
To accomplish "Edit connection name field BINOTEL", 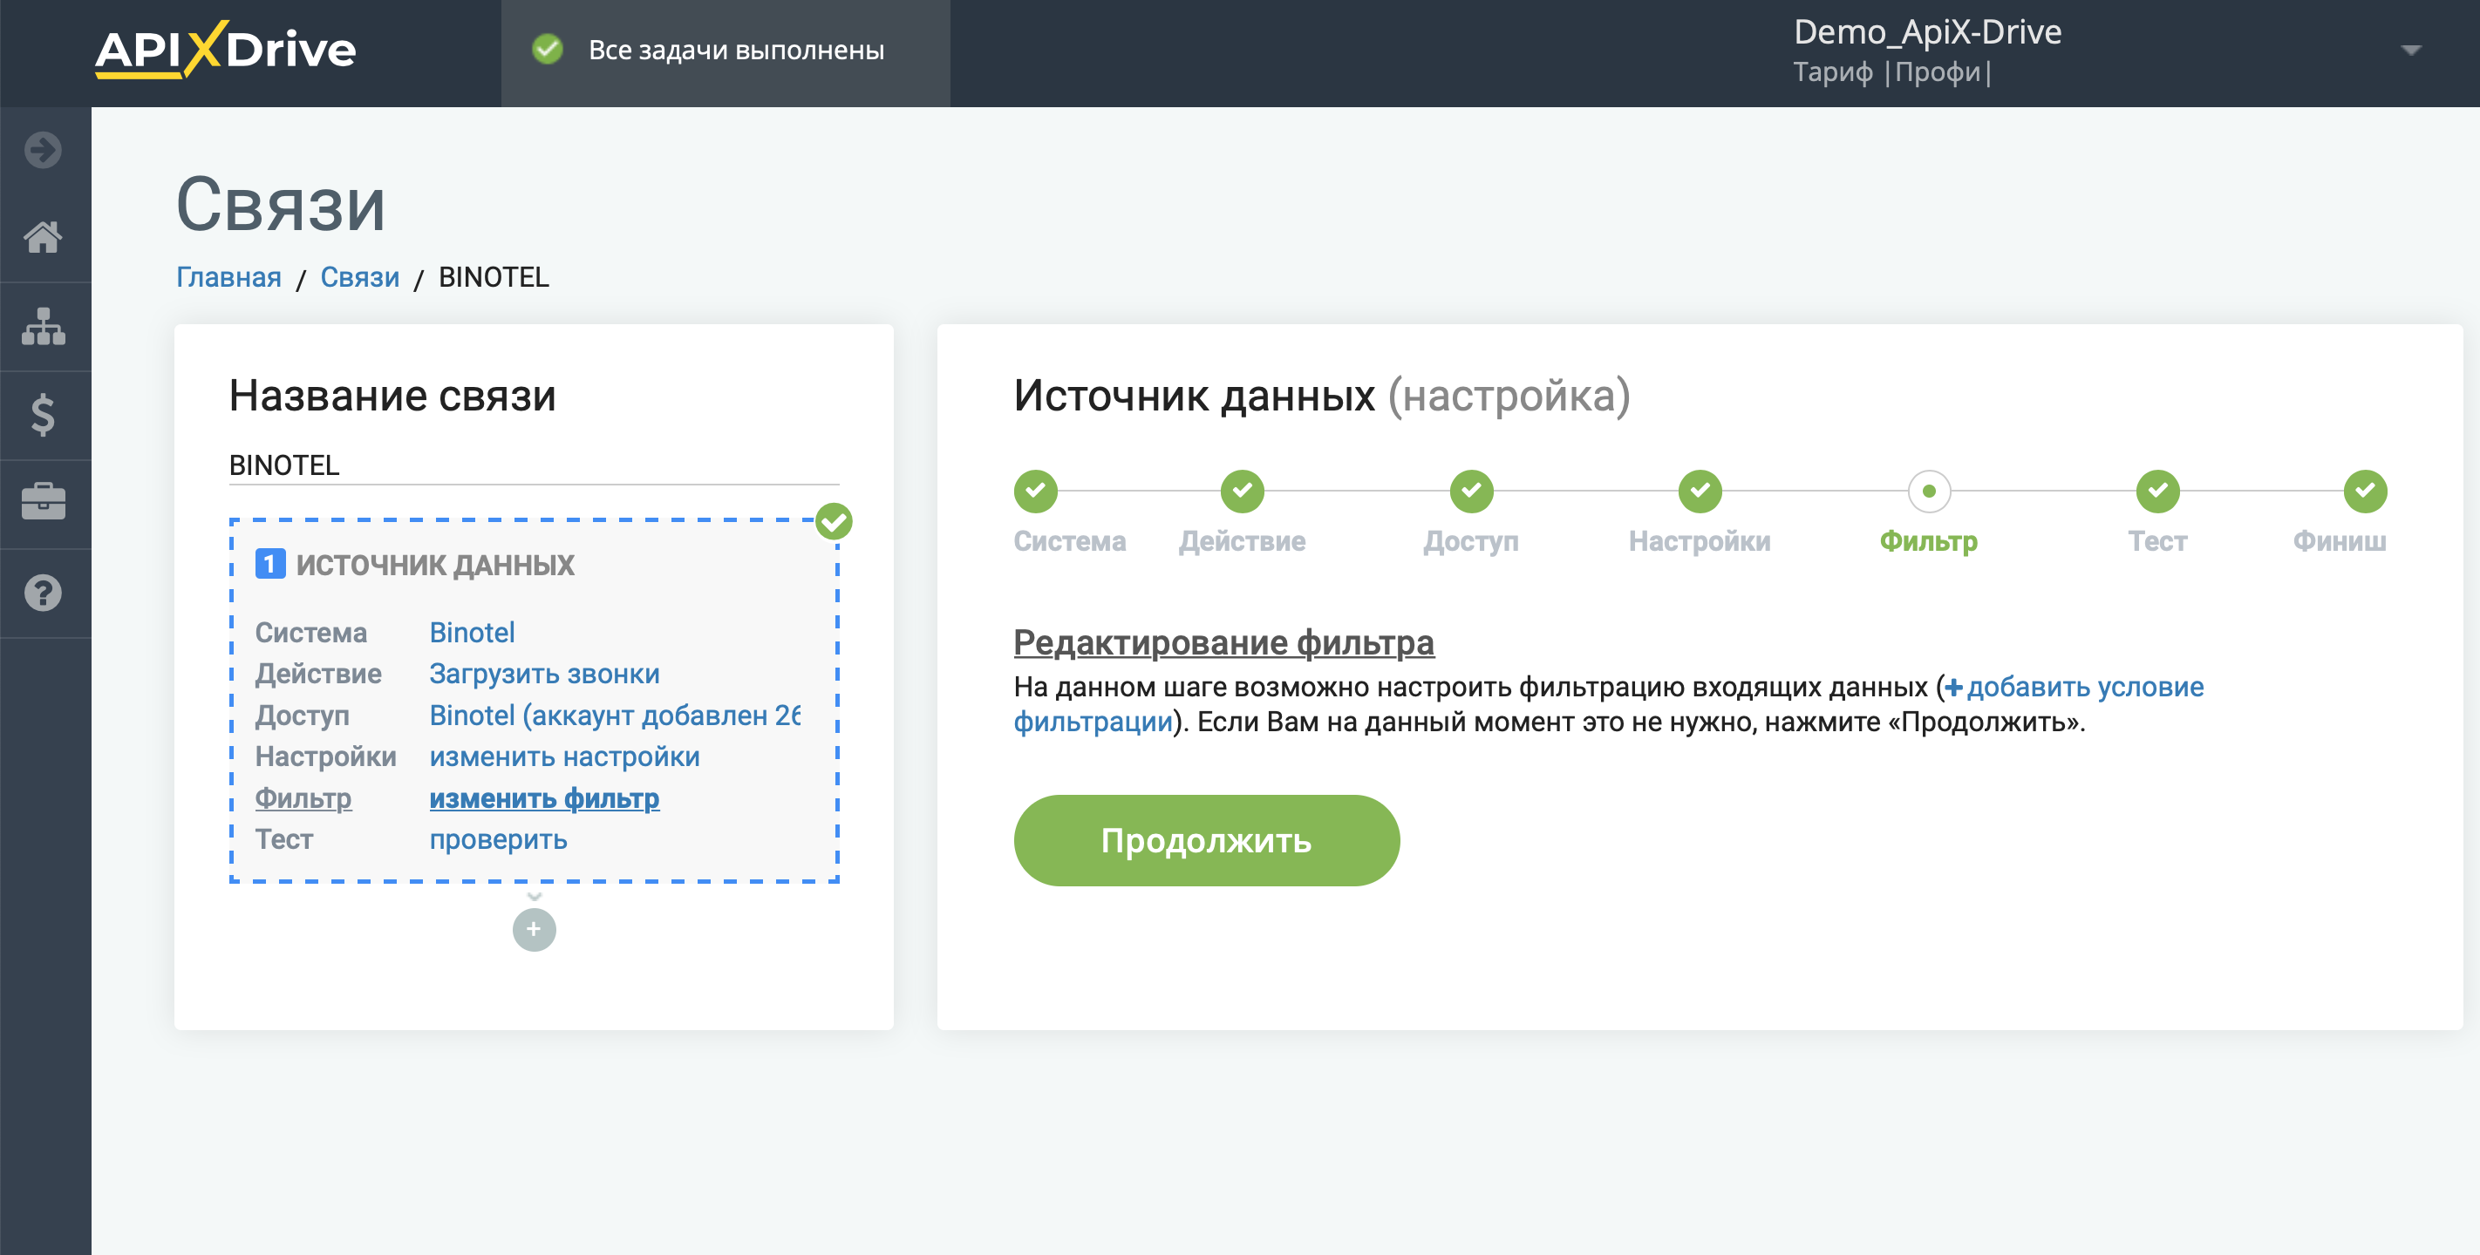I will [x=534, y=465].
